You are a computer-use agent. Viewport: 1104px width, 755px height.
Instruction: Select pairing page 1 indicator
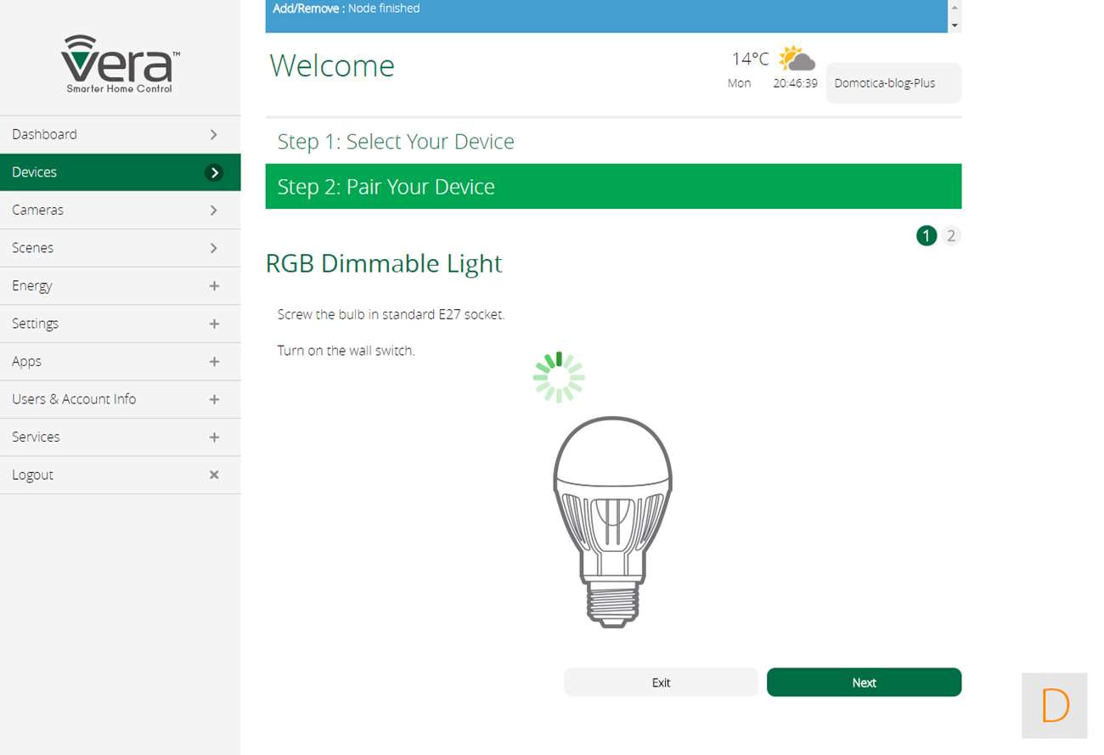926,236
